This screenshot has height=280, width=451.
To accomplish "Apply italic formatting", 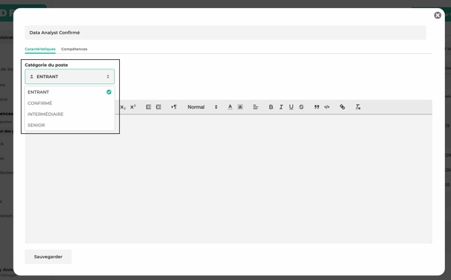I will [x=281, y=107].
